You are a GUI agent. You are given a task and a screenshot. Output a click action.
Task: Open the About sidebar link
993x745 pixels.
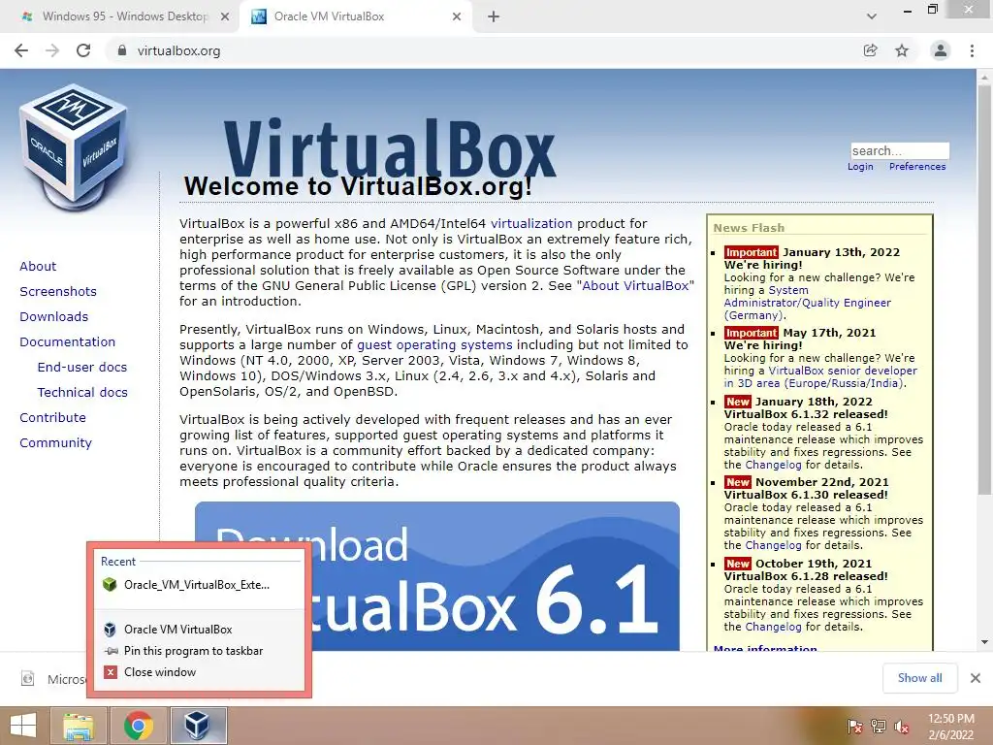pyautogui.click(x=38, y=266)
